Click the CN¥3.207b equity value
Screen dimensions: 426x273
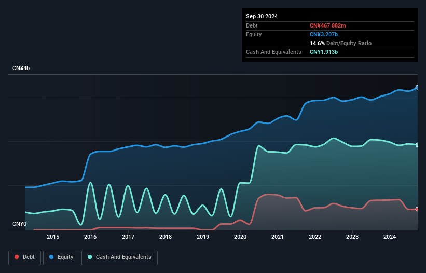tap(324, 34)
